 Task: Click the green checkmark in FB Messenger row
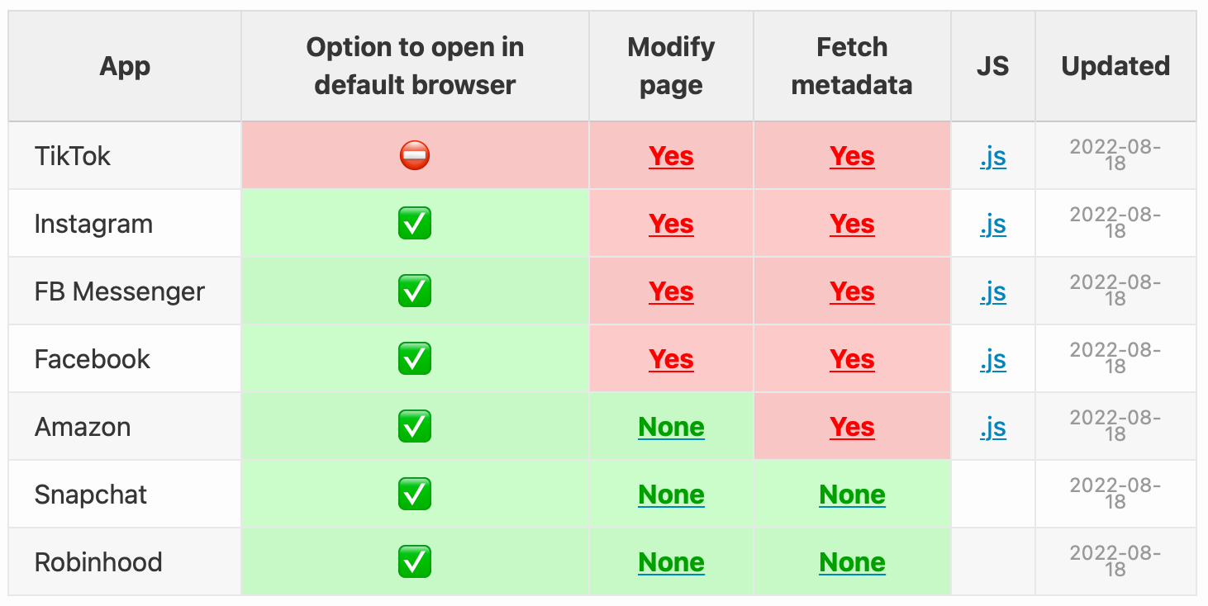pos(415,291)
